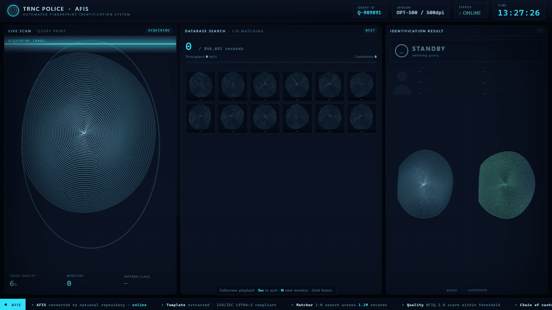Click the IDENTIFICATION RESULT panel heading
552x310 pixels.
coord(417,31)
